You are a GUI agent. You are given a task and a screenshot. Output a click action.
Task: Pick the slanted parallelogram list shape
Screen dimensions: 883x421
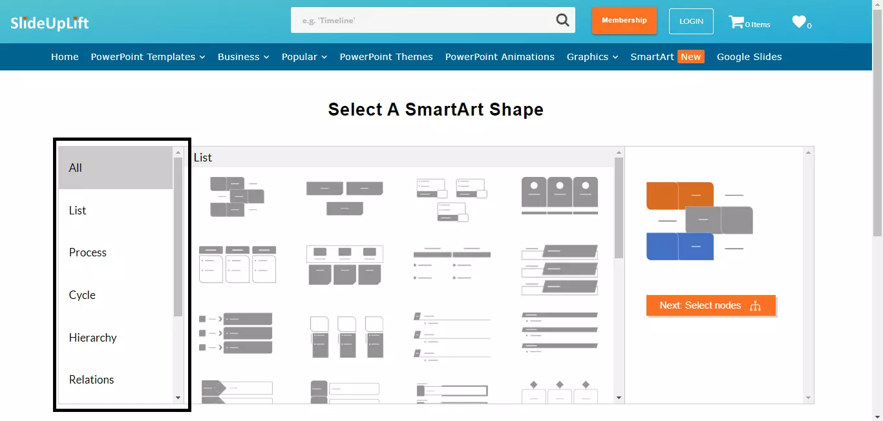(x=559, y=270)
